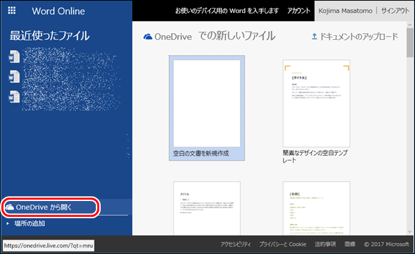The image size is (415, 254).
Task: Click the vertical scrollbar down arrow
Action: (410, 231)
